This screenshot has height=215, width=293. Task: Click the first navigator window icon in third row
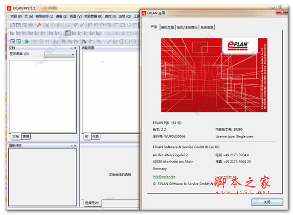point(13,41)
